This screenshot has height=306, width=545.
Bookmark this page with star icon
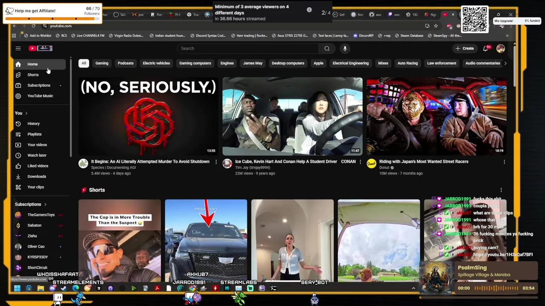pyautogui.click(x=436, y=26)
